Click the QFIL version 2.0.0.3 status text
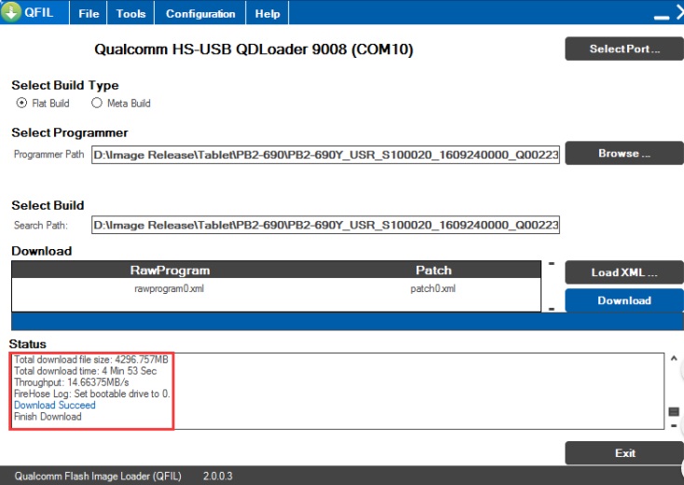Image resolution: width=684 pixels, height=485 pixels. point(218,476)
